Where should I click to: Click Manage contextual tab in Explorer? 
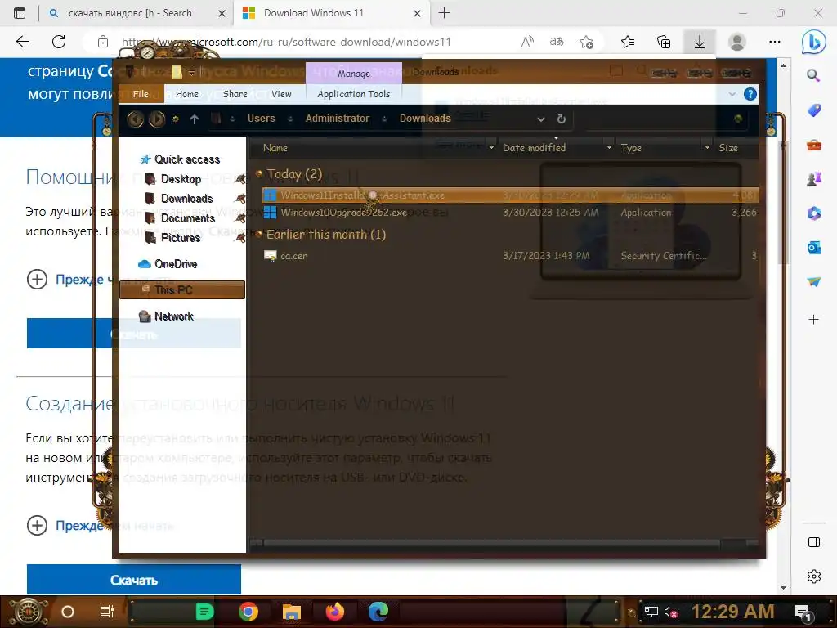click(353, 73)
